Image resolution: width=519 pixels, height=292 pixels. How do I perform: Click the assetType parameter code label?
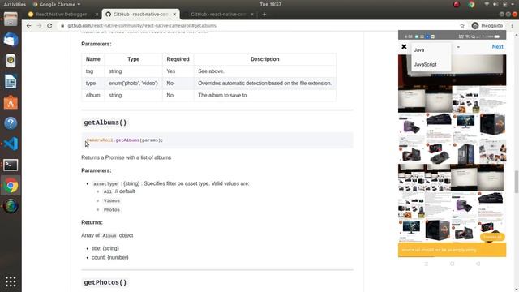coord(105,184)
